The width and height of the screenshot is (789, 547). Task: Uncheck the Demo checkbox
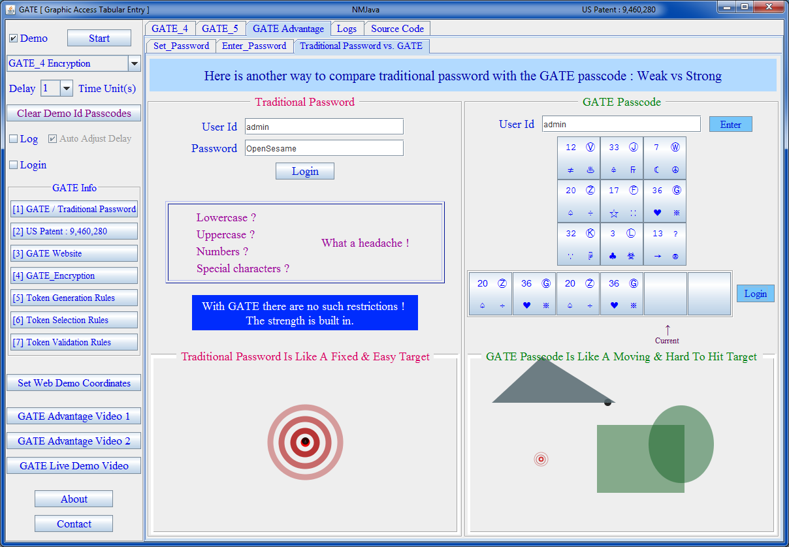pos(13,39)
